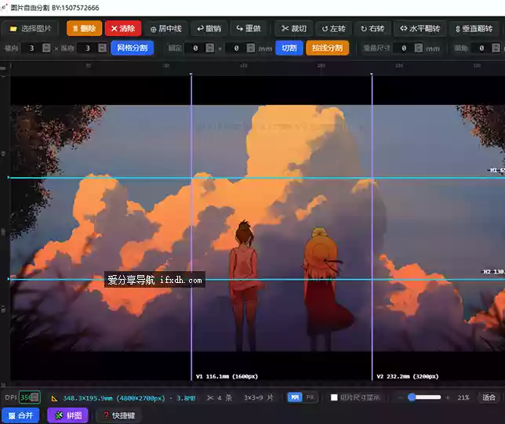Click the DPI value field
This screenshot has height=424, width=505.
pyautogui.click(x=29, y=397)
